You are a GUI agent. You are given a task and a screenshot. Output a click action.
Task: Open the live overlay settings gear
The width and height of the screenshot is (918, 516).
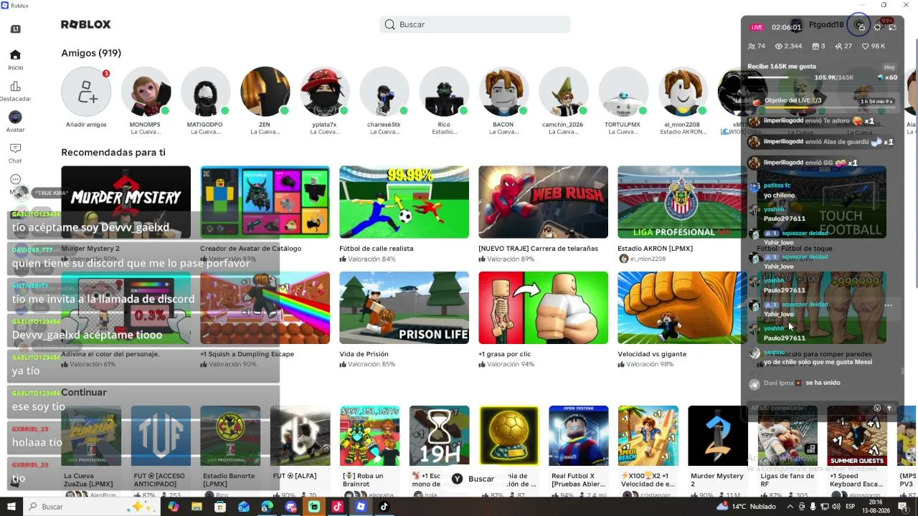pos(877,27)
